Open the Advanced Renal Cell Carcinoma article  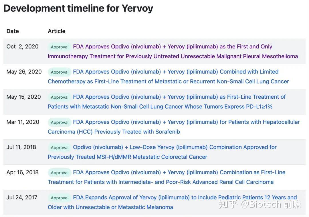[x=179, y=172]
